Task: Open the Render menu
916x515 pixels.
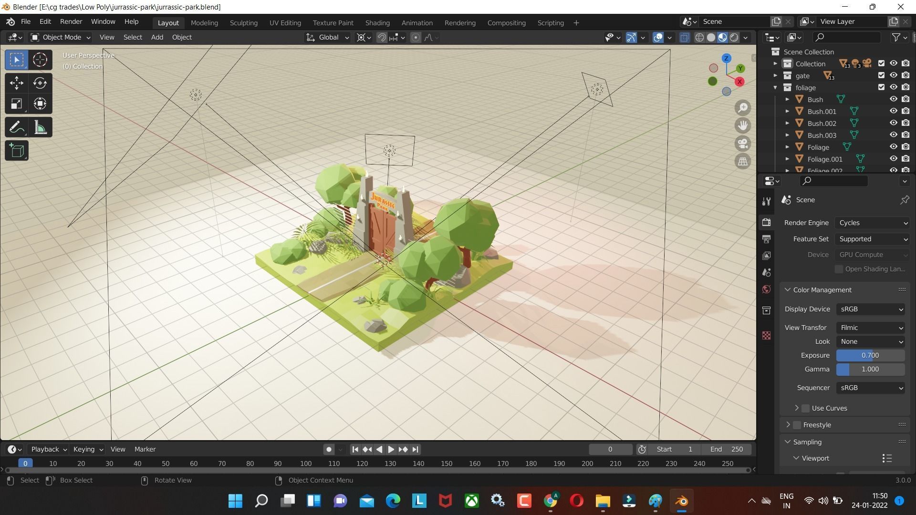Action: click(71, 22)
